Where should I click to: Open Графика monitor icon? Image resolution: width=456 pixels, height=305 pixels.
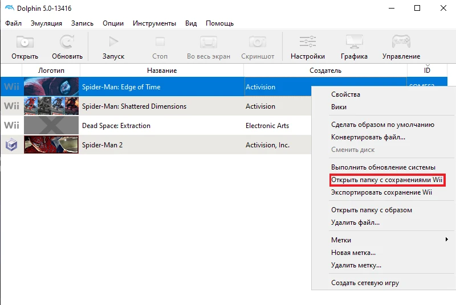[354, 42]
